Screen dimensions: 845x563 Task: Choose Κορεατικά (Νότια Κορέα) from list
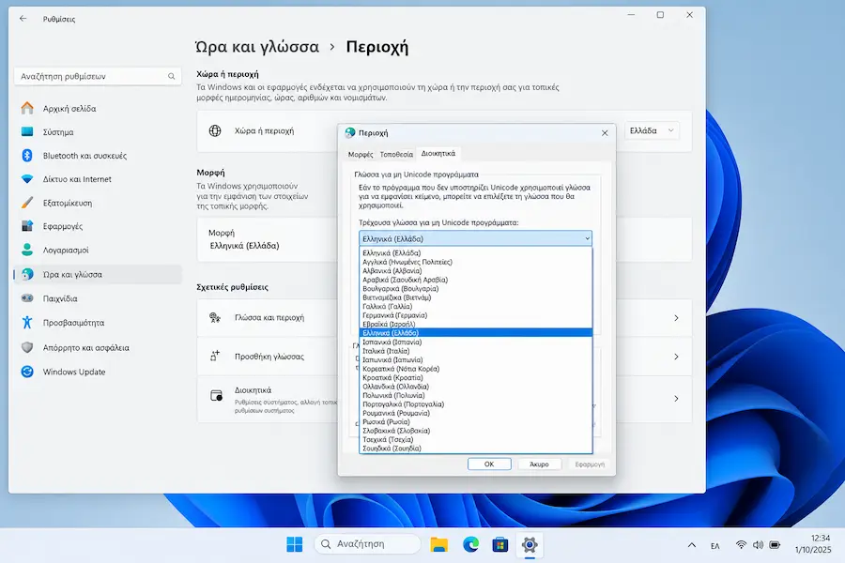[x=475, y=369]
